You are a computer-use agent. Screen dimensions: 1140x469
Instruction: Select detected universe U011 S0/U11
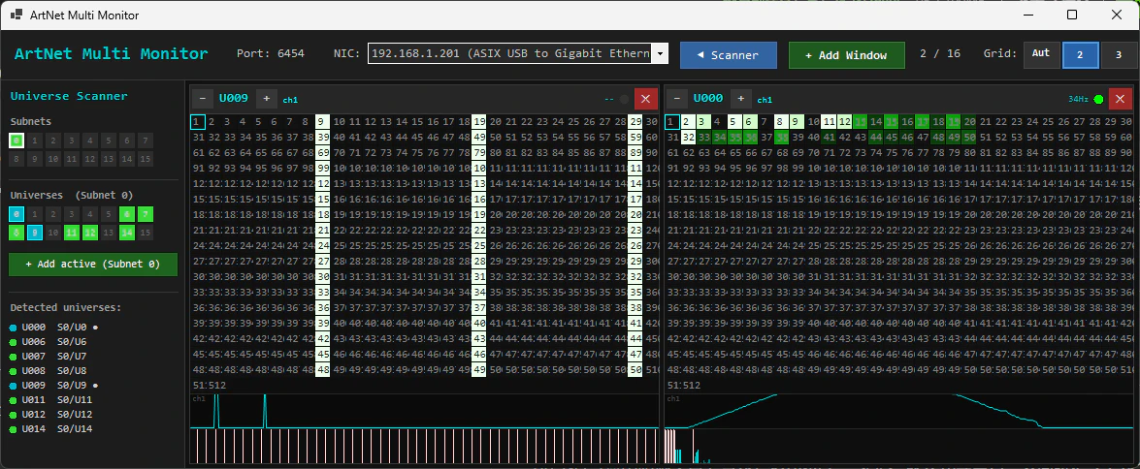(x=50, y=400)
